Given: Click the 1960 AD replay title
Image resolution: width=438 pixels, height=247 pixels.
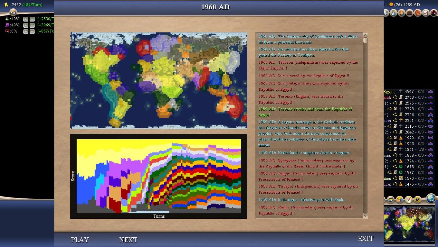Looking at the screenshot, I should point(215,7).
